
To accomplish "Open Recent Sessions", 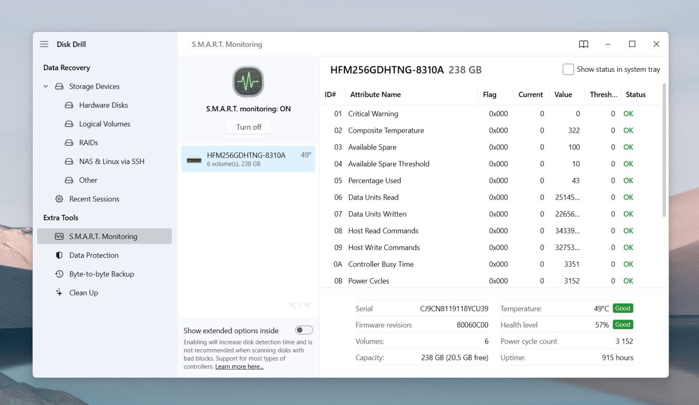I will coord(94,199).
